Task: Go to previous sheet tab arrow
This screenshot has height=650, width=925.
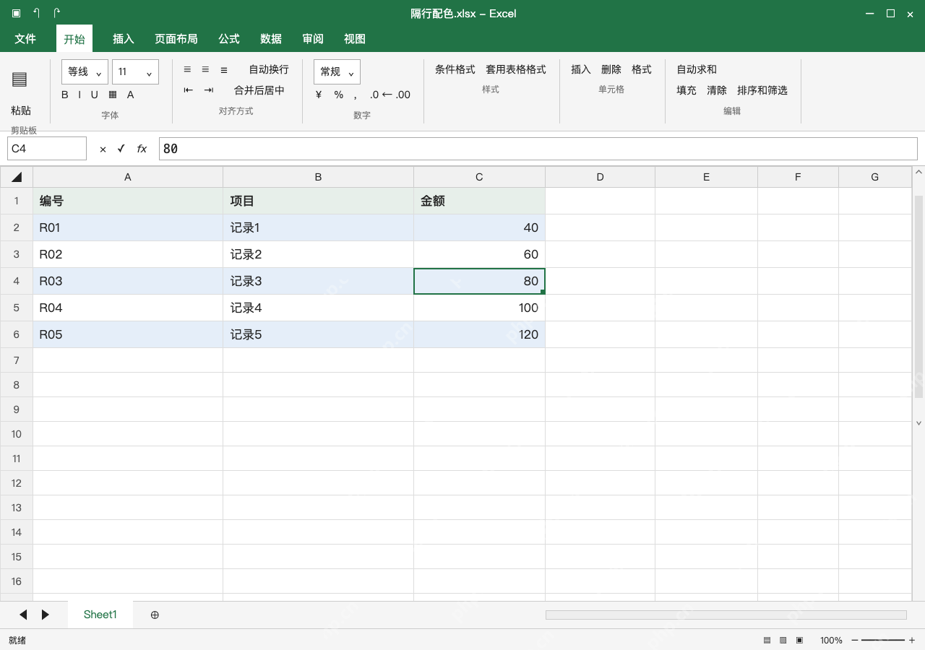Action: 23,615
